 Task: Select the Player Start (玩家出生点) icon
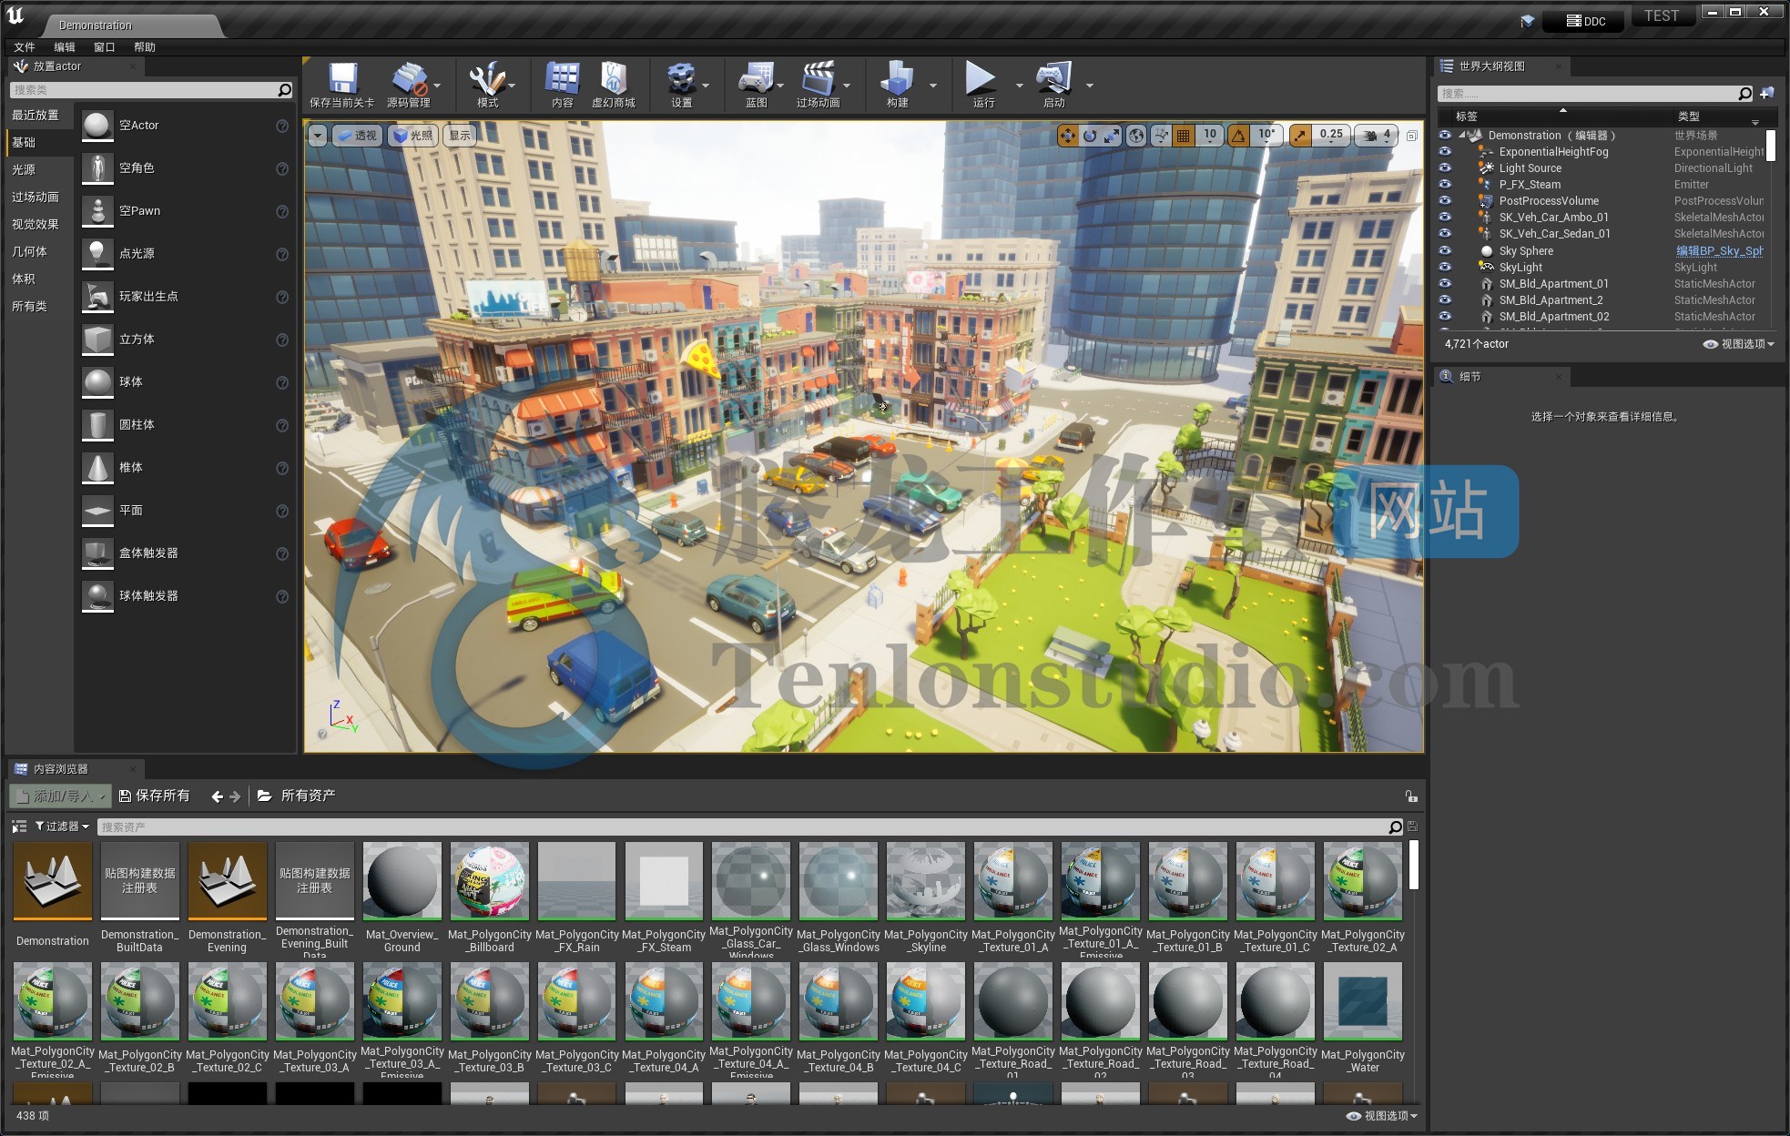(x=97, y=297)
